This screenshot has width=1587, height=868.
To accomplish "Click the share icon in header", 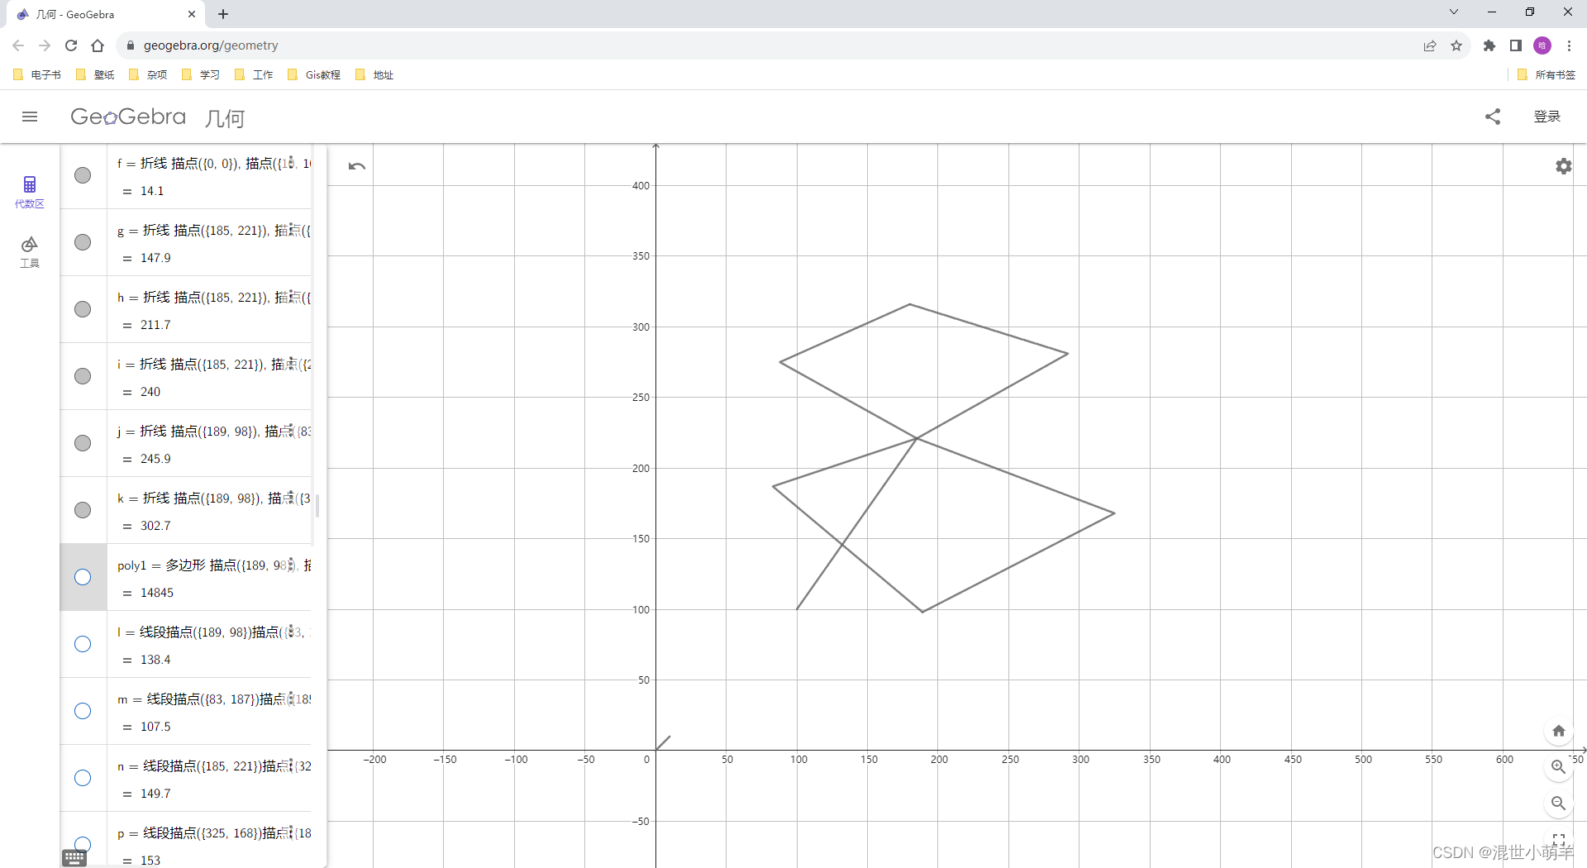I will pos(1493,117).
